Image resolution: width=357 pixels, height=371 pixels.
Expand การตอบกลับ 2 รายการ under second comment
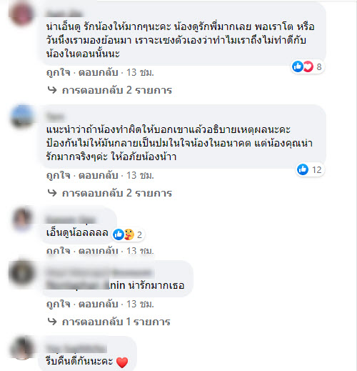(116, 193)
